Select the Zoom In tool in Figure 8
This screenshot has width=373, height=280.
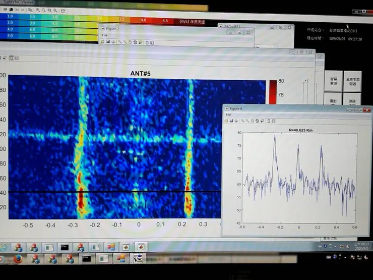[242, 121]
